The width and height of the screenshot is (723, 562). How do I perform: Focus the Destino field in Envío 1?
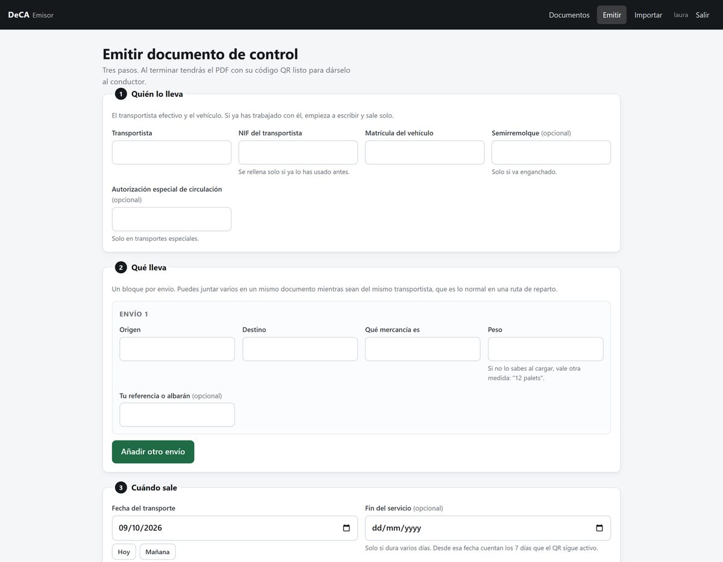tap(300, 349)
